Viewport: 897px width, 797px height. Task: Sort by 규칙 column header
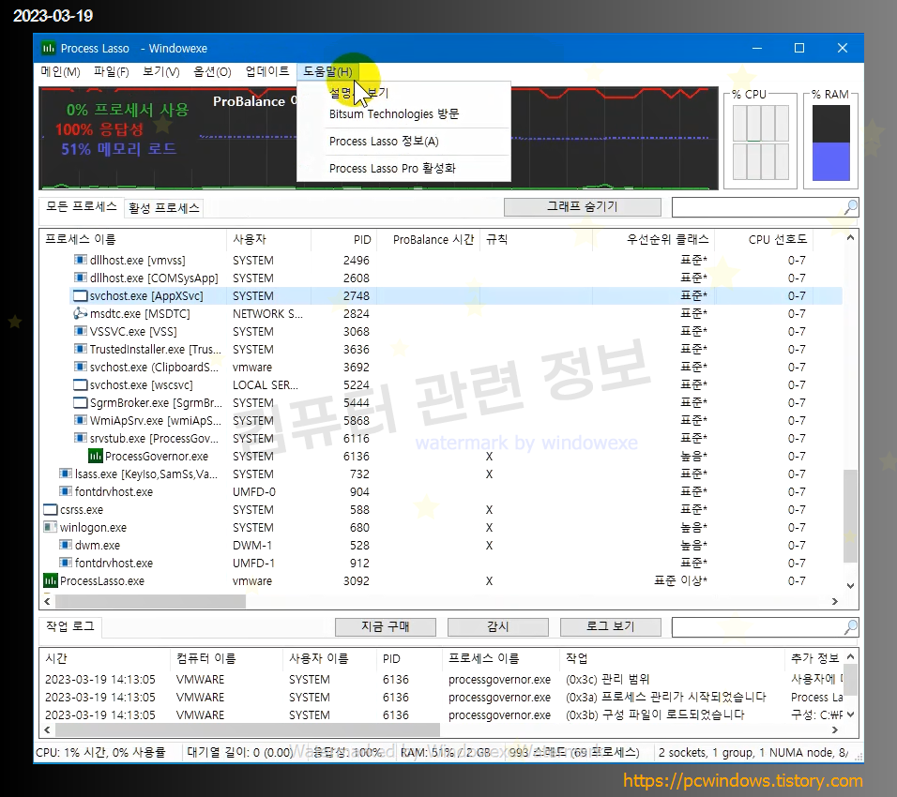click(536, 239)
